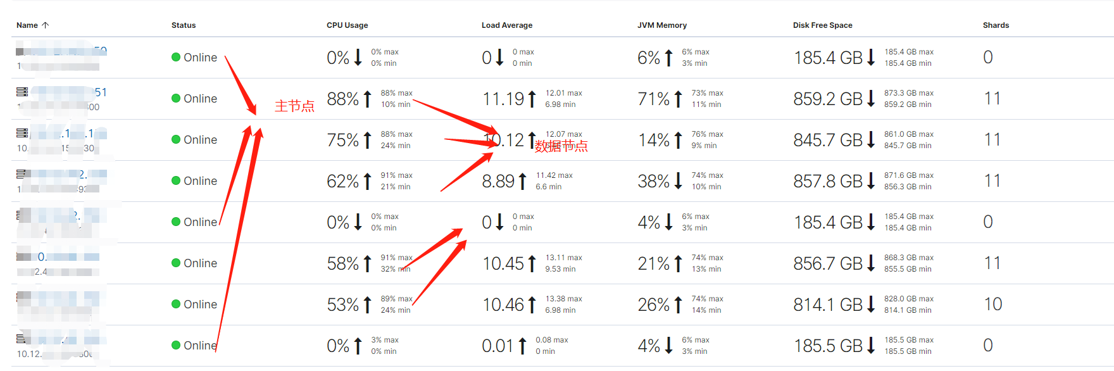
Task: Click green Online dot in 88% CPU row
Action: [x=176, y=98]
